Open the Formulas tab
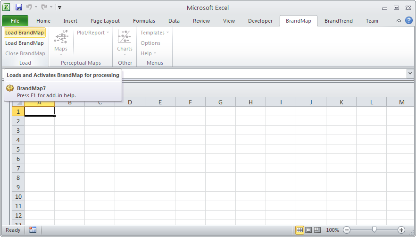This screenshot has height=237, width=416. click(144, 21)
